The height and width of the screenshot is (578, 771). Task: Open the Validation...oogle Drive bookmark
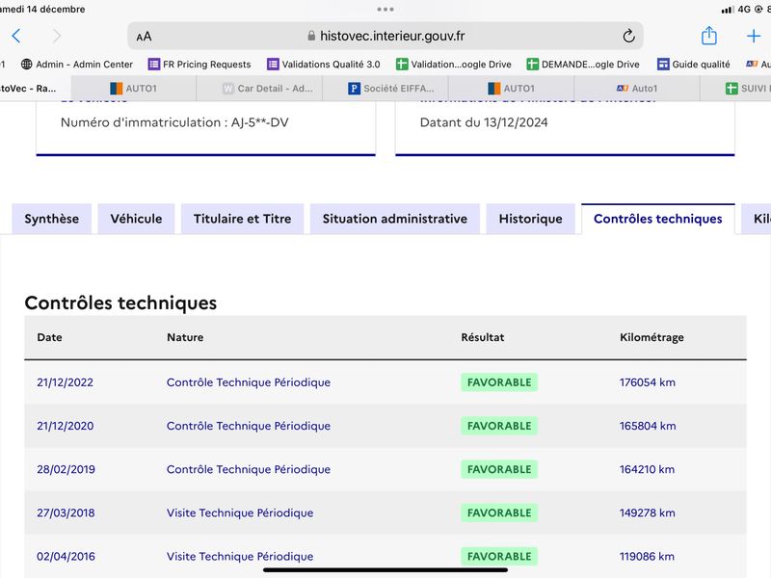(453, 65)
